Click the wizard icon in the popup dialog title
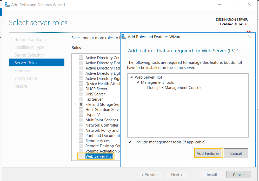Viewport: 259px width, 181px height. 124,37
